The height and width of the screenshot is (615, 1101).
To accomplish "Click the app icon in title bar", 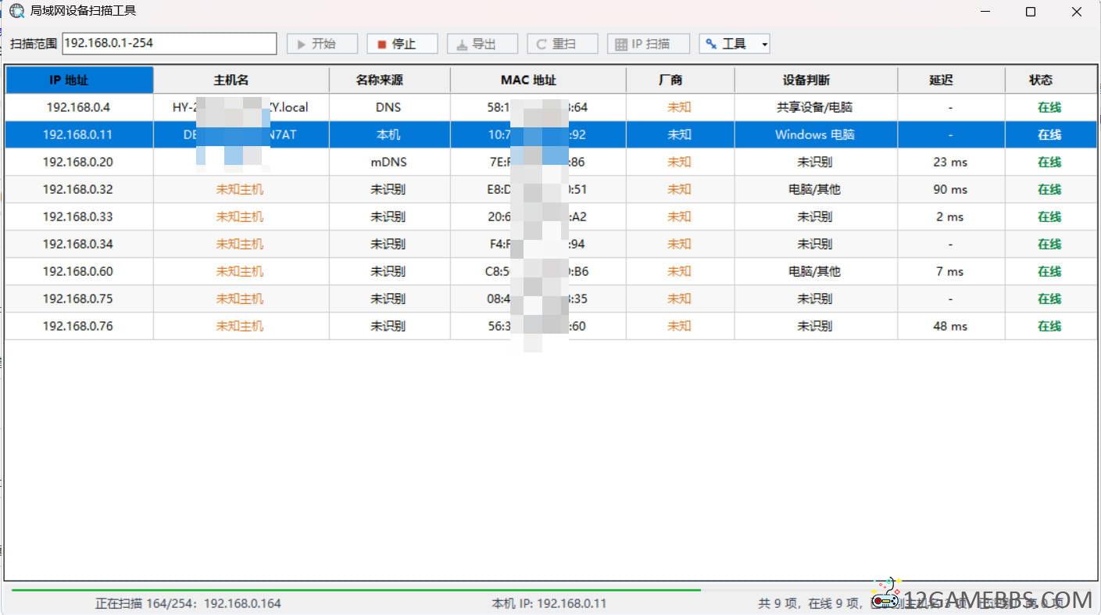I will click(16, 12).
